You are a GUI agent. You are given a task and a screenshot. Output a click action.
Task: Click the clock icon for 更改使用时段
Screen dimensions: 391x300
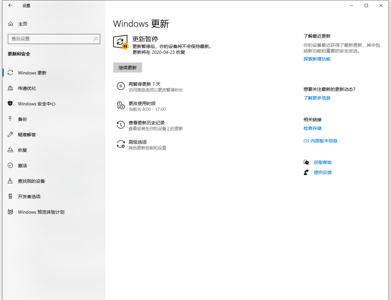121,106
